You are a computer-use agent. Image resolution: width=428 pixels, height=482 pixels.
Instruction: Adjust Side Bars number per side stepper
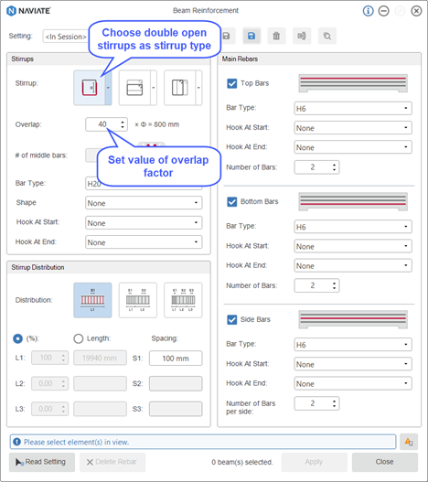334,403
